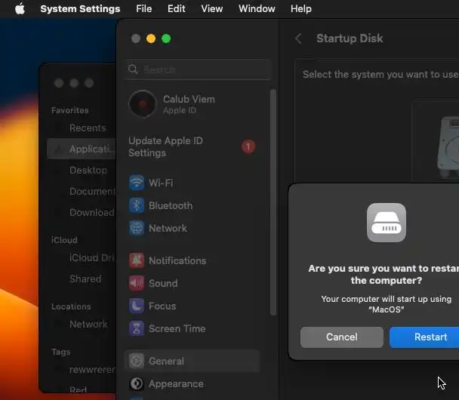Click the Settings sidebar scrollbar
This screenshot has width=459, height=400.
(273, 202)
